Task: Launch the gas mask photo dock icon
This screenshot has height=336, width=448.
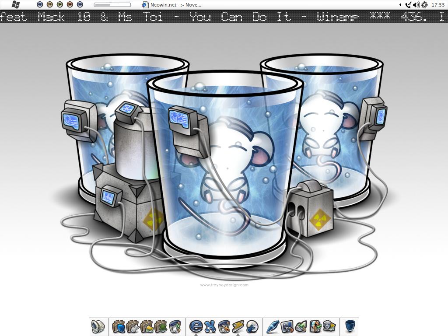Action: (x=329, y=326)
